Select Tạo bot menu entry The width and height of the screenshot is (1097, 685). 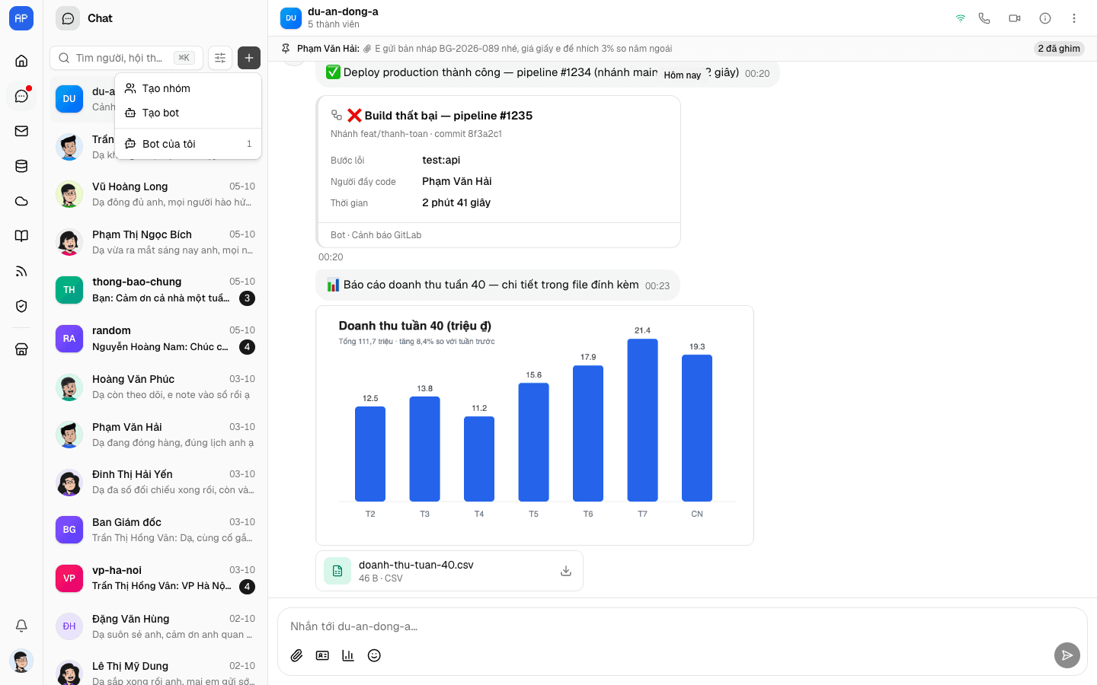(x=188, y=113)
